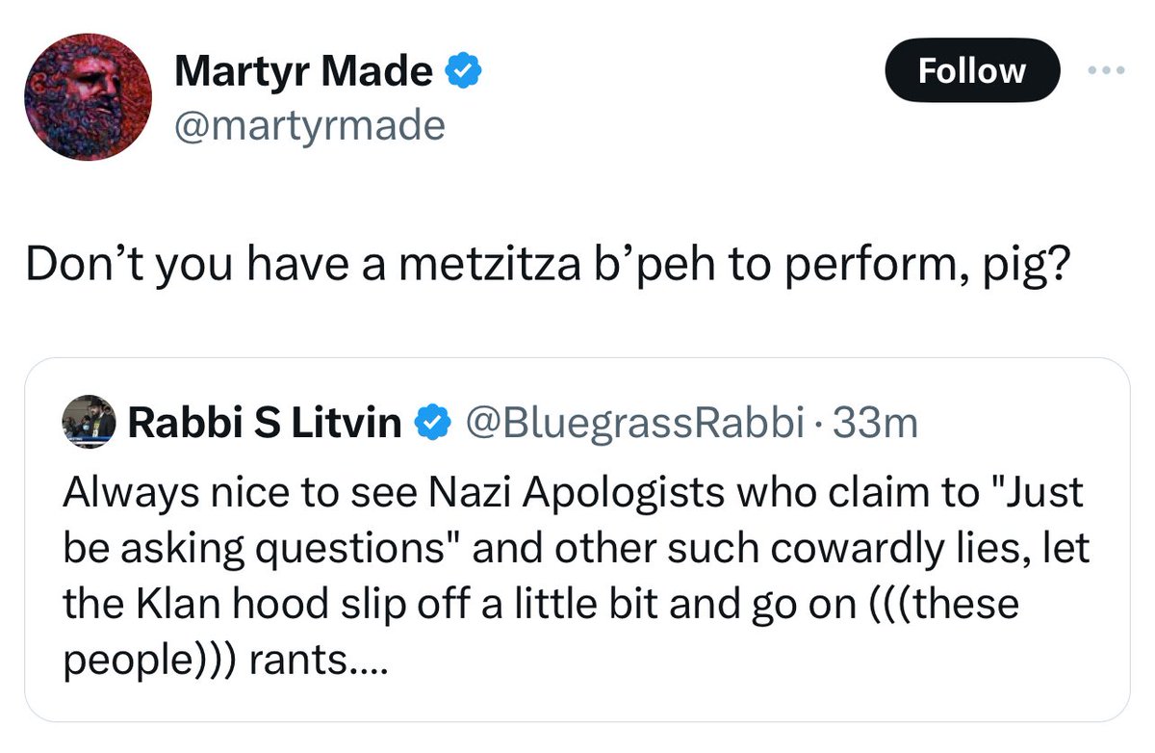
Task: Open Martyr Made's profile avatar
Action: tap(89, 96)
